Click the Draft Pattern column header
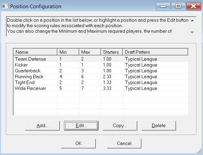The width and height of the screenshot is (203, 155). pos(155,52)
